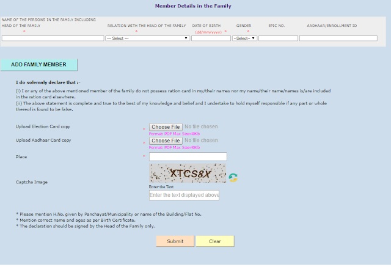Click the 'Upload Aadhaar Card copy' label
Screen dimensions: 391x267
click(x=43, y=140)
